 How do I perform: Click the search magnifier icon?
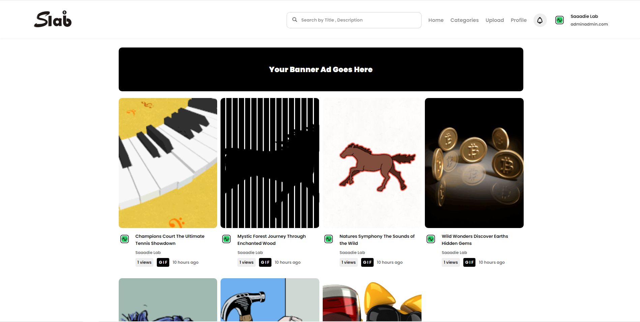(295, 20)
